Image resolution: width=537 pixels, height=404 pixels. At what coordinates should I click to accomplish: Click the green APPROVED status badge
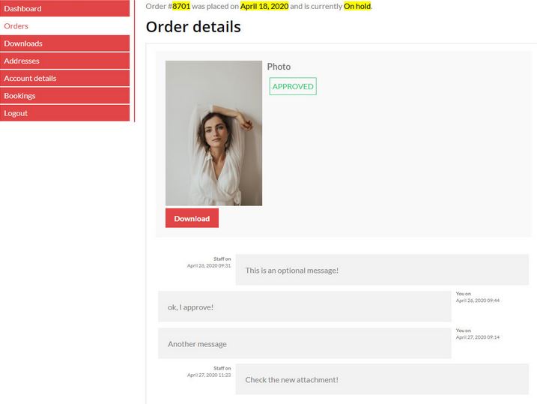coord(293,86)
